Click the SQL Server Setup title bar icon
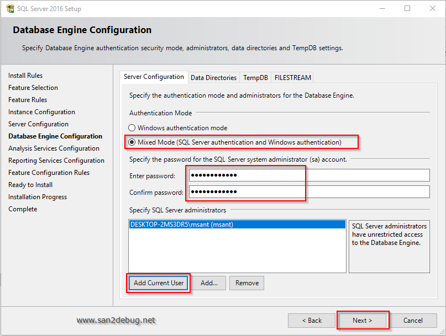Image resolution: width=446 pixels, height=336 pixels. pos(10,9)
